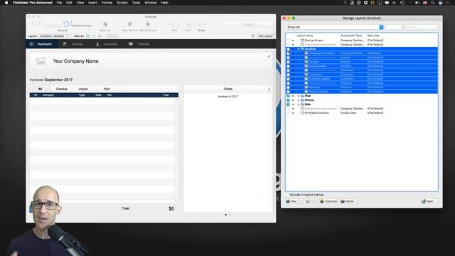Select List view icon next to View As
455x256 pixels.
[x=94, y=36]
